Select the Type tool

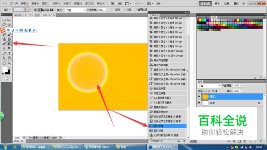(9, 53)
